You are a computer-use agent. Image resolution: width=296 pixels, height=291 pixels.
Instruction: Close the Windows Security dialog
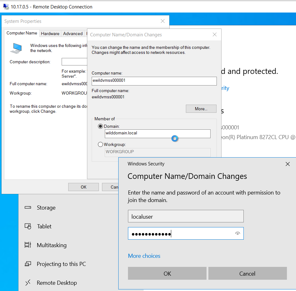coord(288,164)
